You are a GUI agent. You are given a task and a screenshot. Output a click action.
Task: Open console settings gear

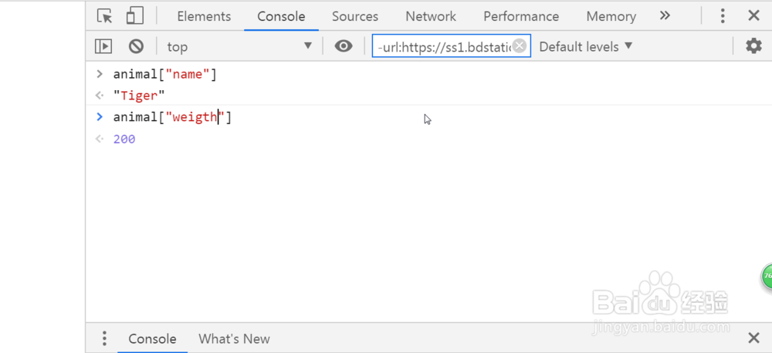(753, 46)
